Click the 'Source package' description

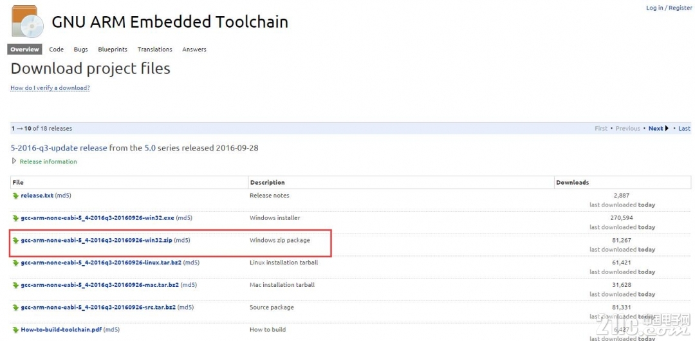272,308
